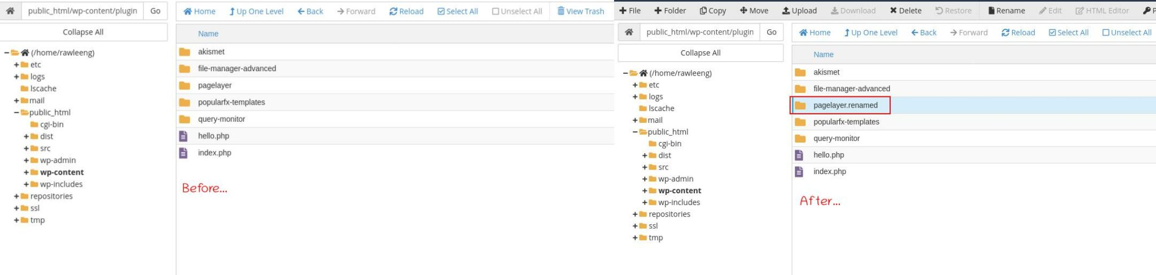Click the Rename toolbar icon
The height and width of the screenshot is (275, 1156).
coord(991,11)
